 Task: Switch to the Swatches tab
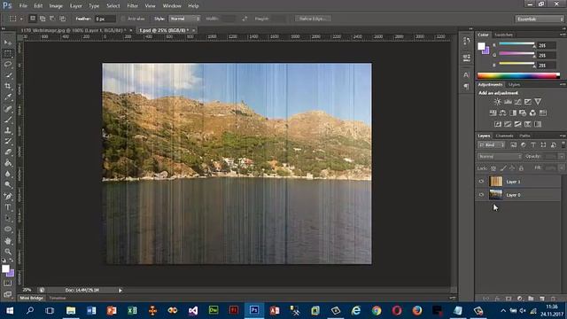click(504, 35)
